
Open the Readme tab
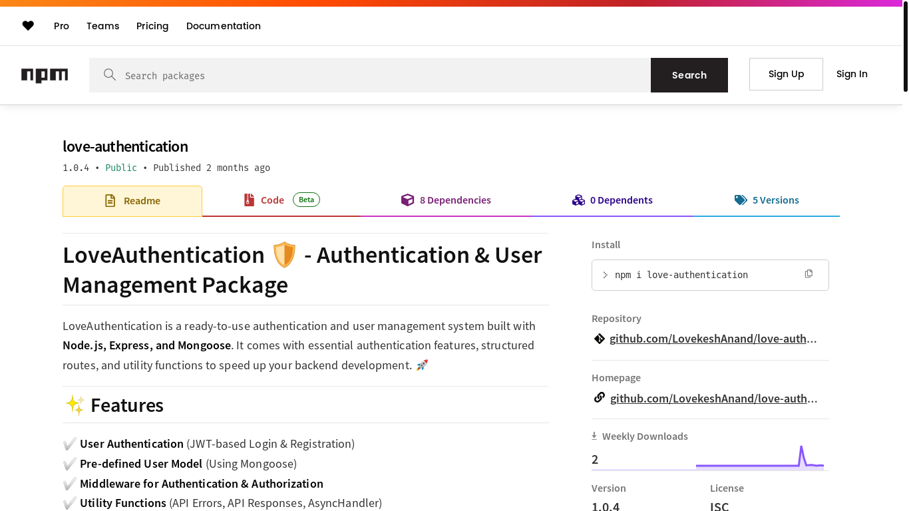click(x=132, y=201)
